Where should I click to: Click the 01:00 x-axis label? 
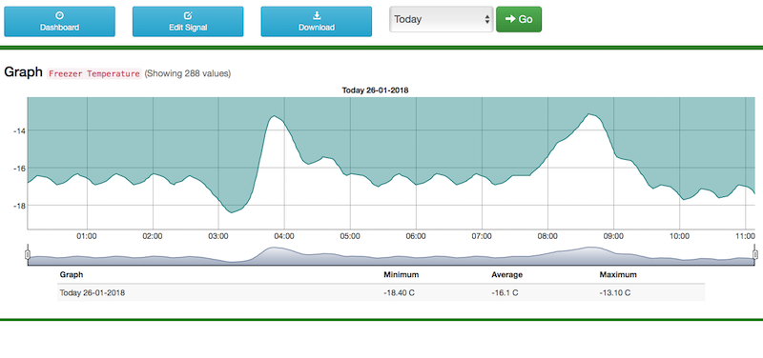[87, 236]
